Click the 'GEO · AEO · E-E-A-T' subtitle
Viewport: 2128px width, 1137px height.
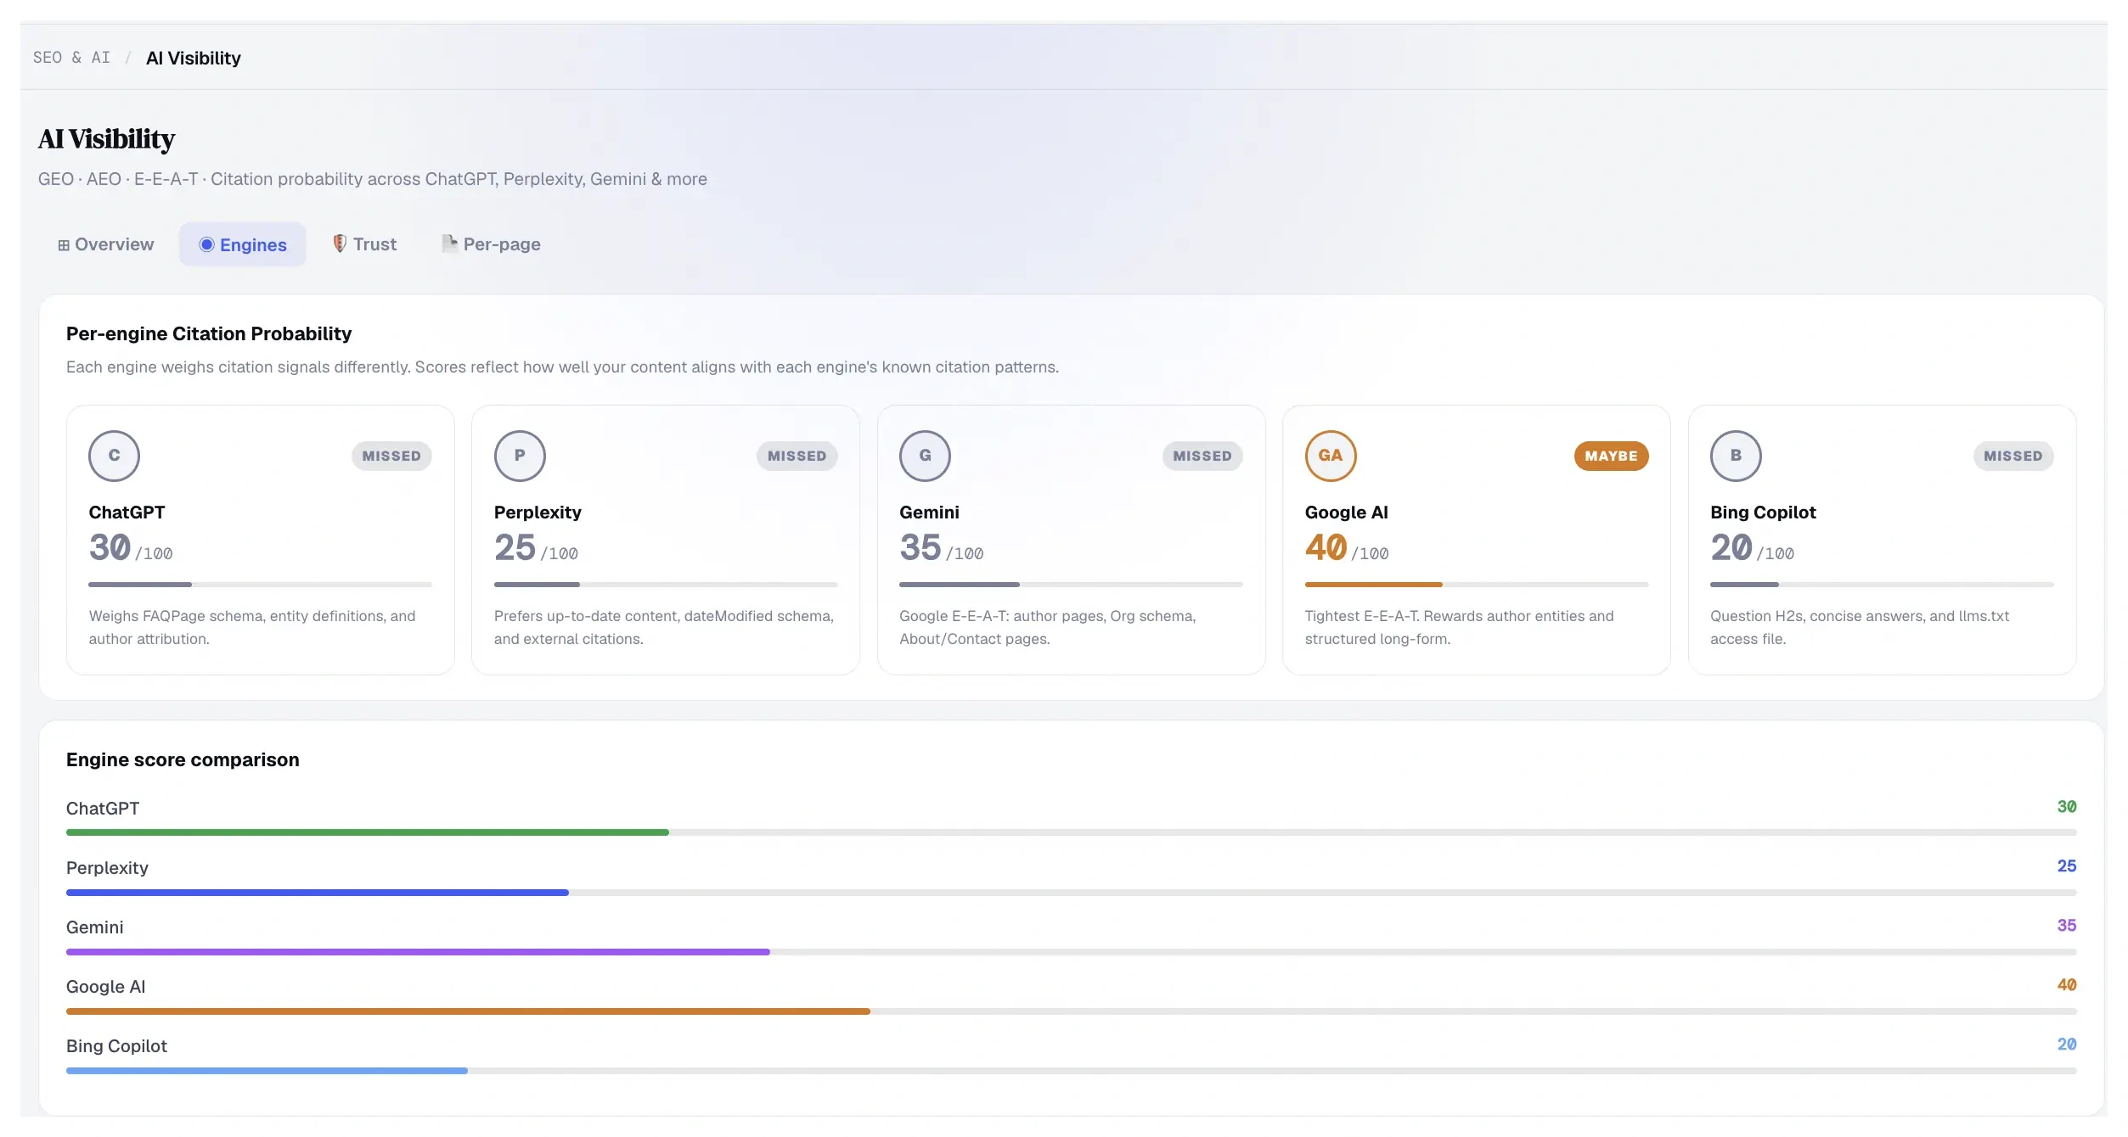(x=372, y=179)
